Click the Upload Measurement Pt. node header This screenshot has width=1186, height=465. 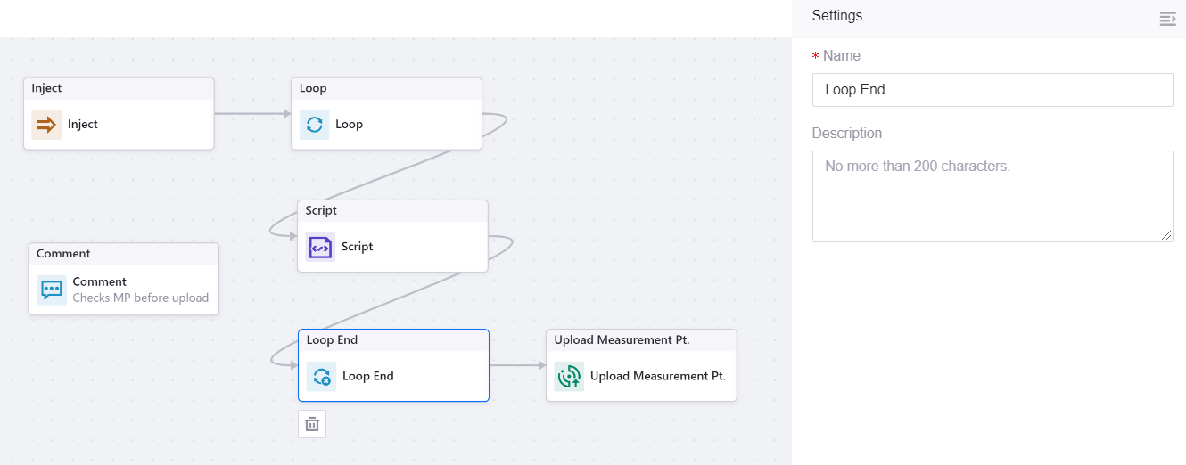(641, 340)
